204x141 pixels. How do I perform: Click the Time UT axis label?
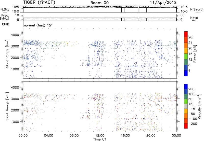100,139
